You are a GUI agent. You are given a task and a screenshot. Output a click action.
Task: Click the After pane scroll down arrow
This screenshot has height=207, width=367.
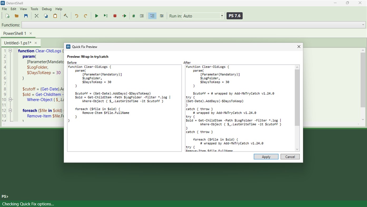[x=297, y=149]
